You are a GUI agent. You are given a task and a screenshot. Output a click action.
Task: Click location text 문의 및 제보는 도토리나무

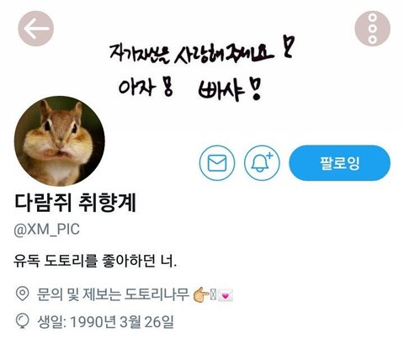point(113,294)
